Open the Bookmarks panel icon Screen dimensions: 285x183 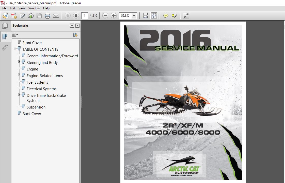pos(5,37)
